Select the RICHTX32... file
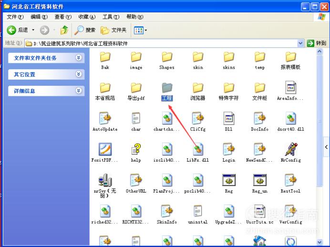 (x=136, y=215)
